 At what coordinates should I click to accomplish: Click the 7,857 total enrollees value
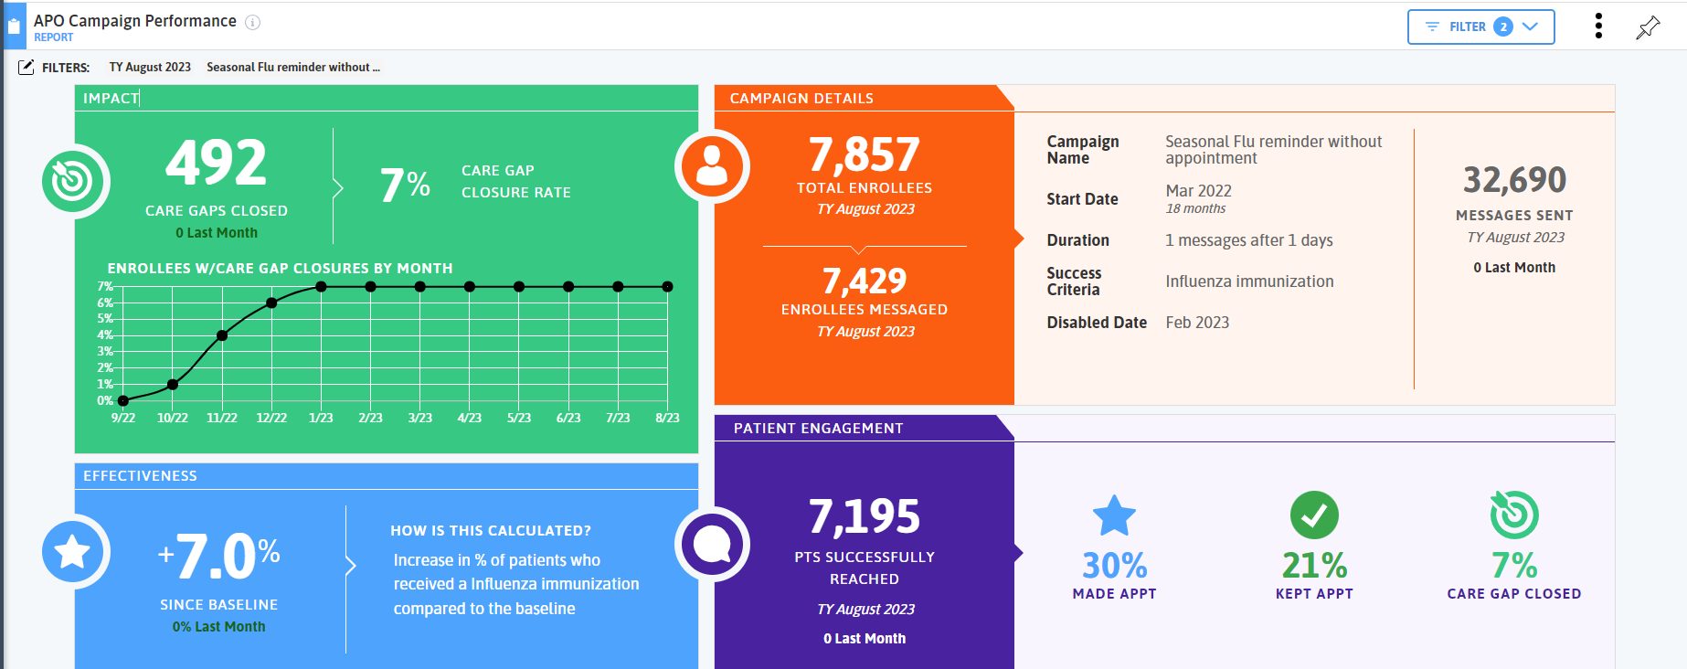point(864,154)
